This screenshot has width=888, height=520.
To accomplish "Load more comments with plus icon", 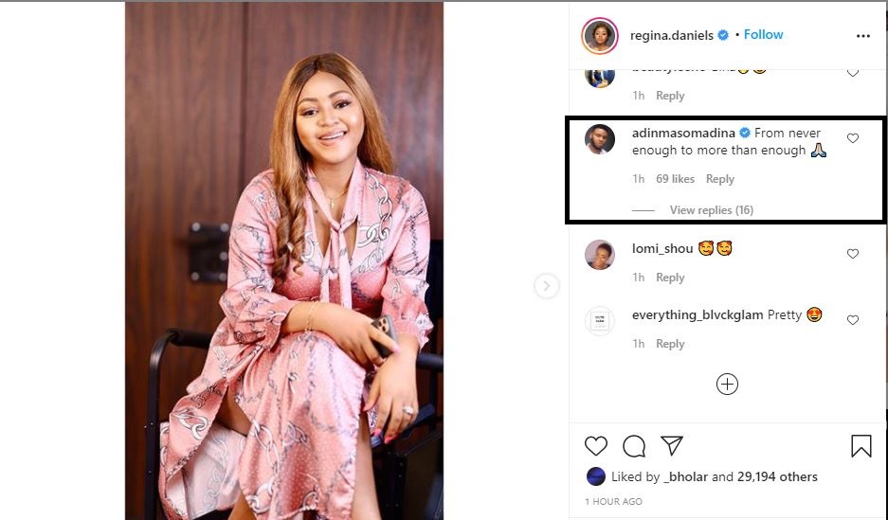I will [x=727, y=384].
